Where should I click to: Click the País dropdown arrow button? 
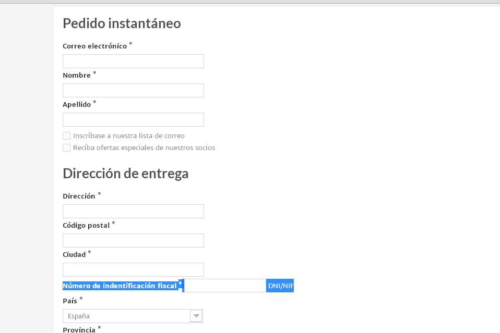(x=196, y=316)
